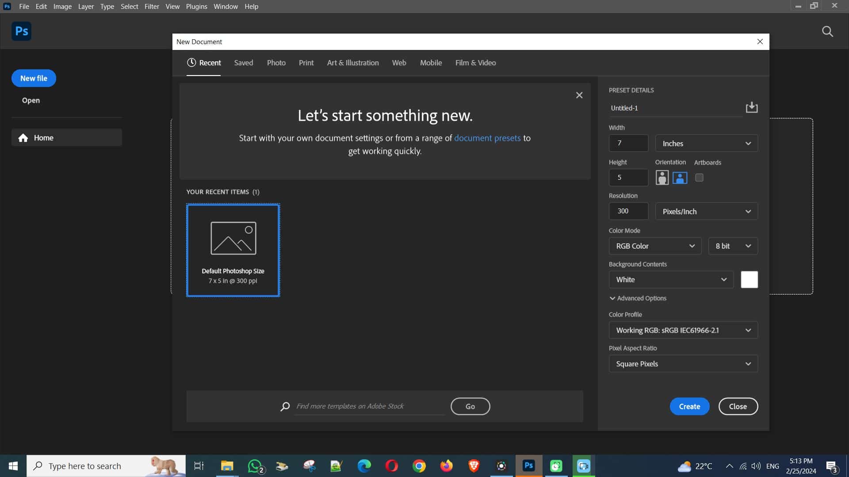Select the Portrait orientation icon
The width and height of the screenshot is (849, 477).
tap(662, 177)
